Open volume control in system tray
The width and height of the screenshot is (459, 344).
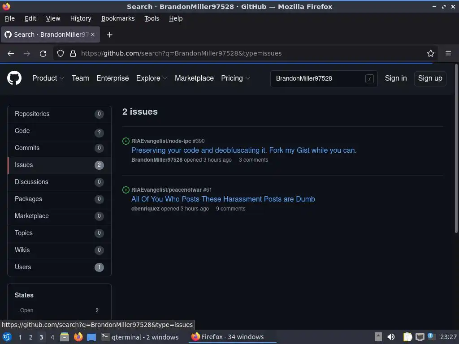(x=391, y=337)
